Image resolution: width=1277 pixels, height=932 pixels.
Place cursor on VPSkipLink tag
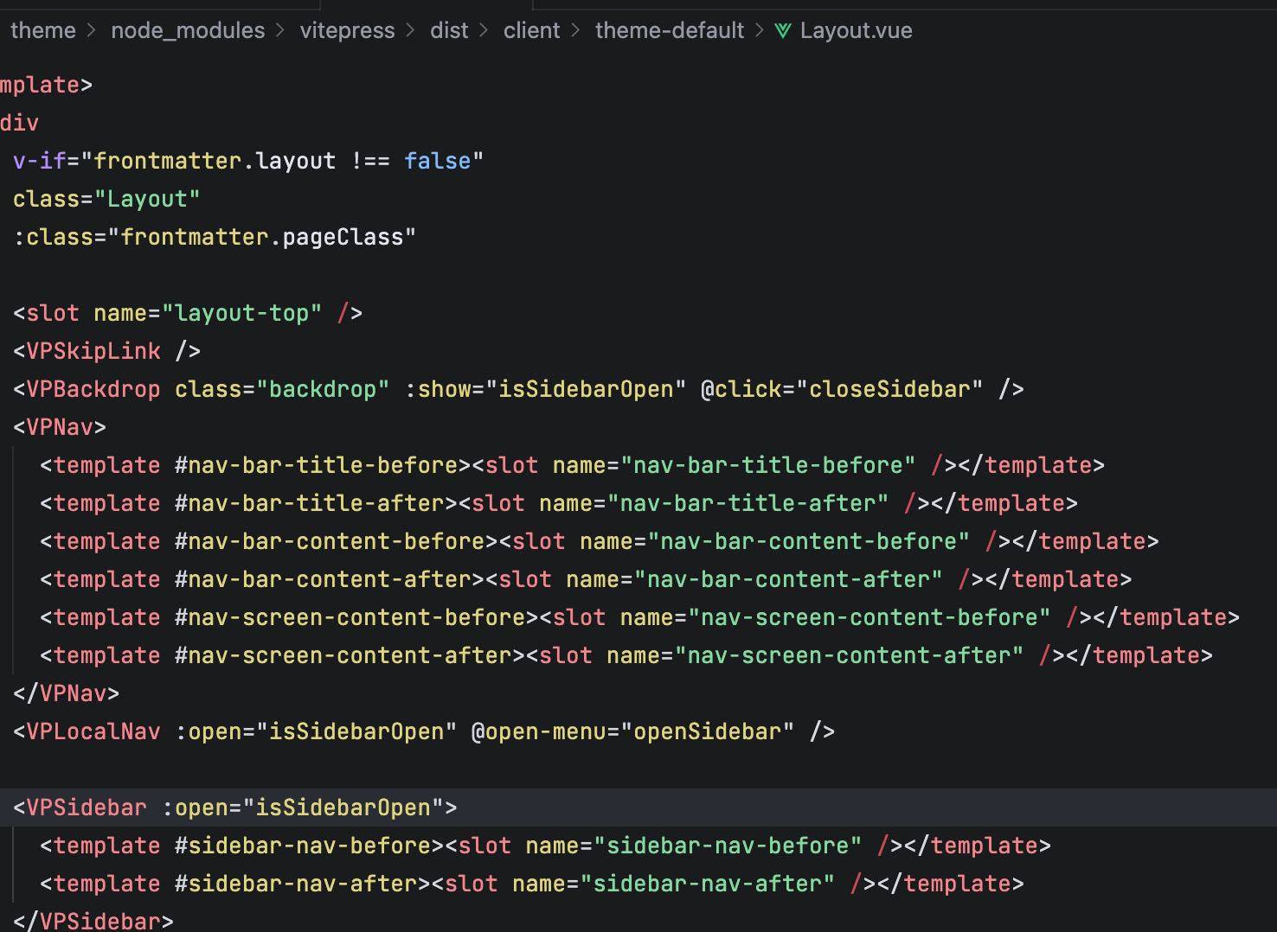click(93, 351)
